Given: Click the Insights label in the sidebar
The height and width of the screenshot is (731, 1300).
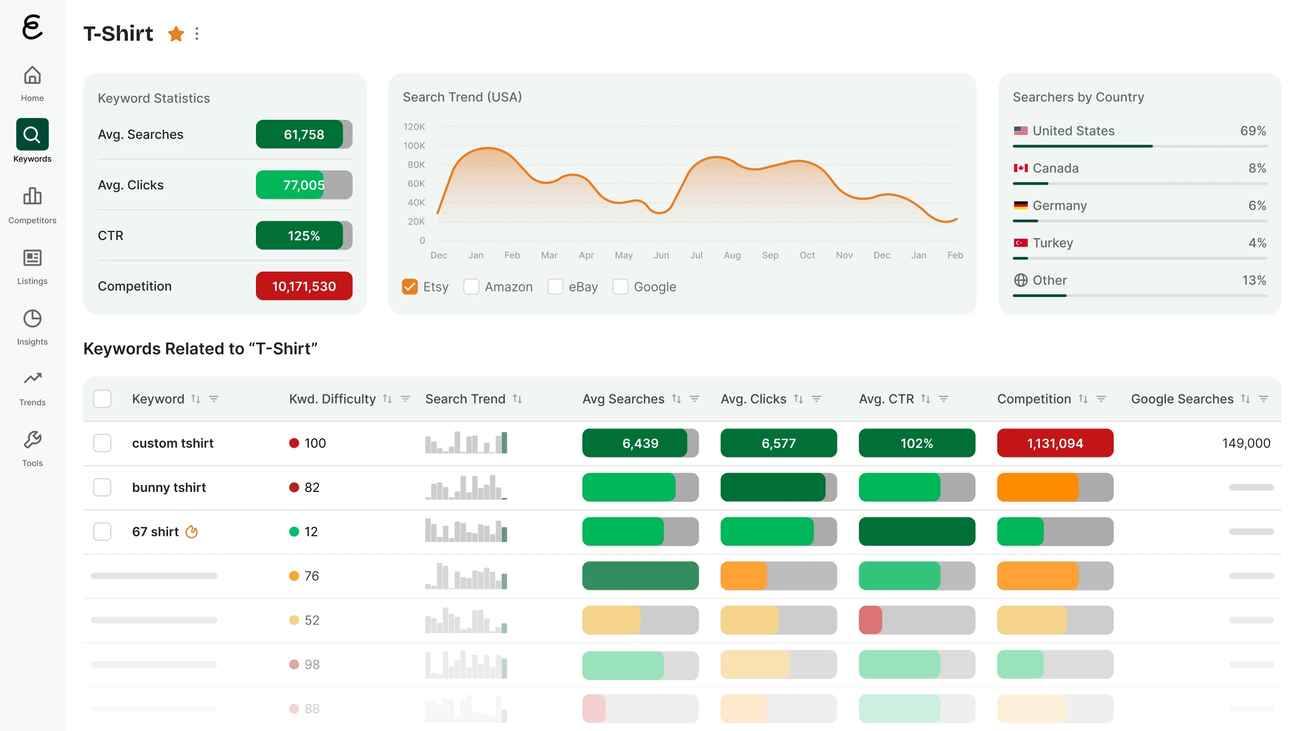Looking at the screenshot, I should [x=32, y=342].
